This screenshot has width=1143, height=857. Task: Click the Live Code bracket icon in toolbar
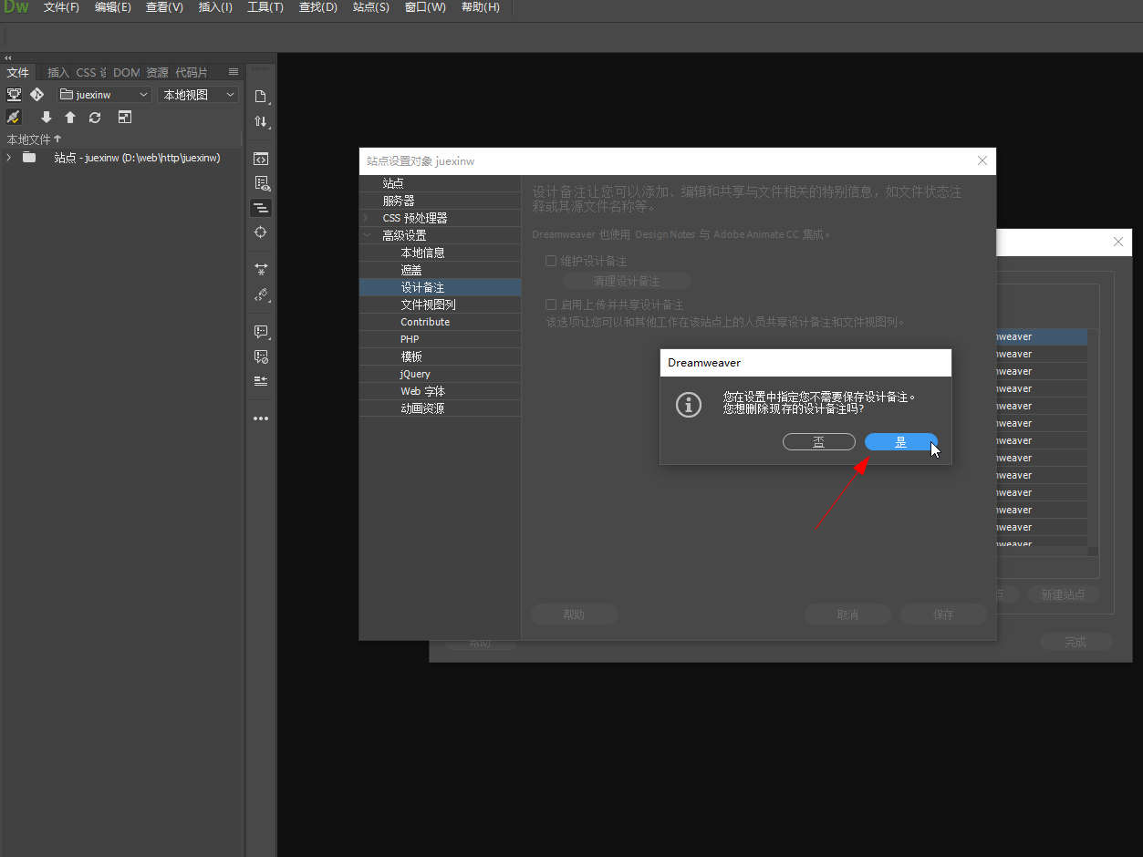point(261,159)
